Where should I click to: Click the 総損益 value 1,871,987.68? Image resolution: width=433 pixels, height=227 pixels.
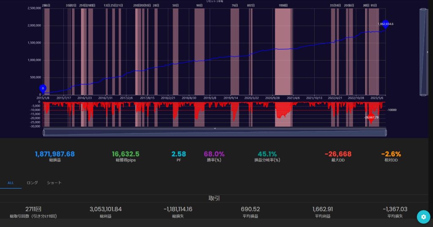click(x=55, y=154)
